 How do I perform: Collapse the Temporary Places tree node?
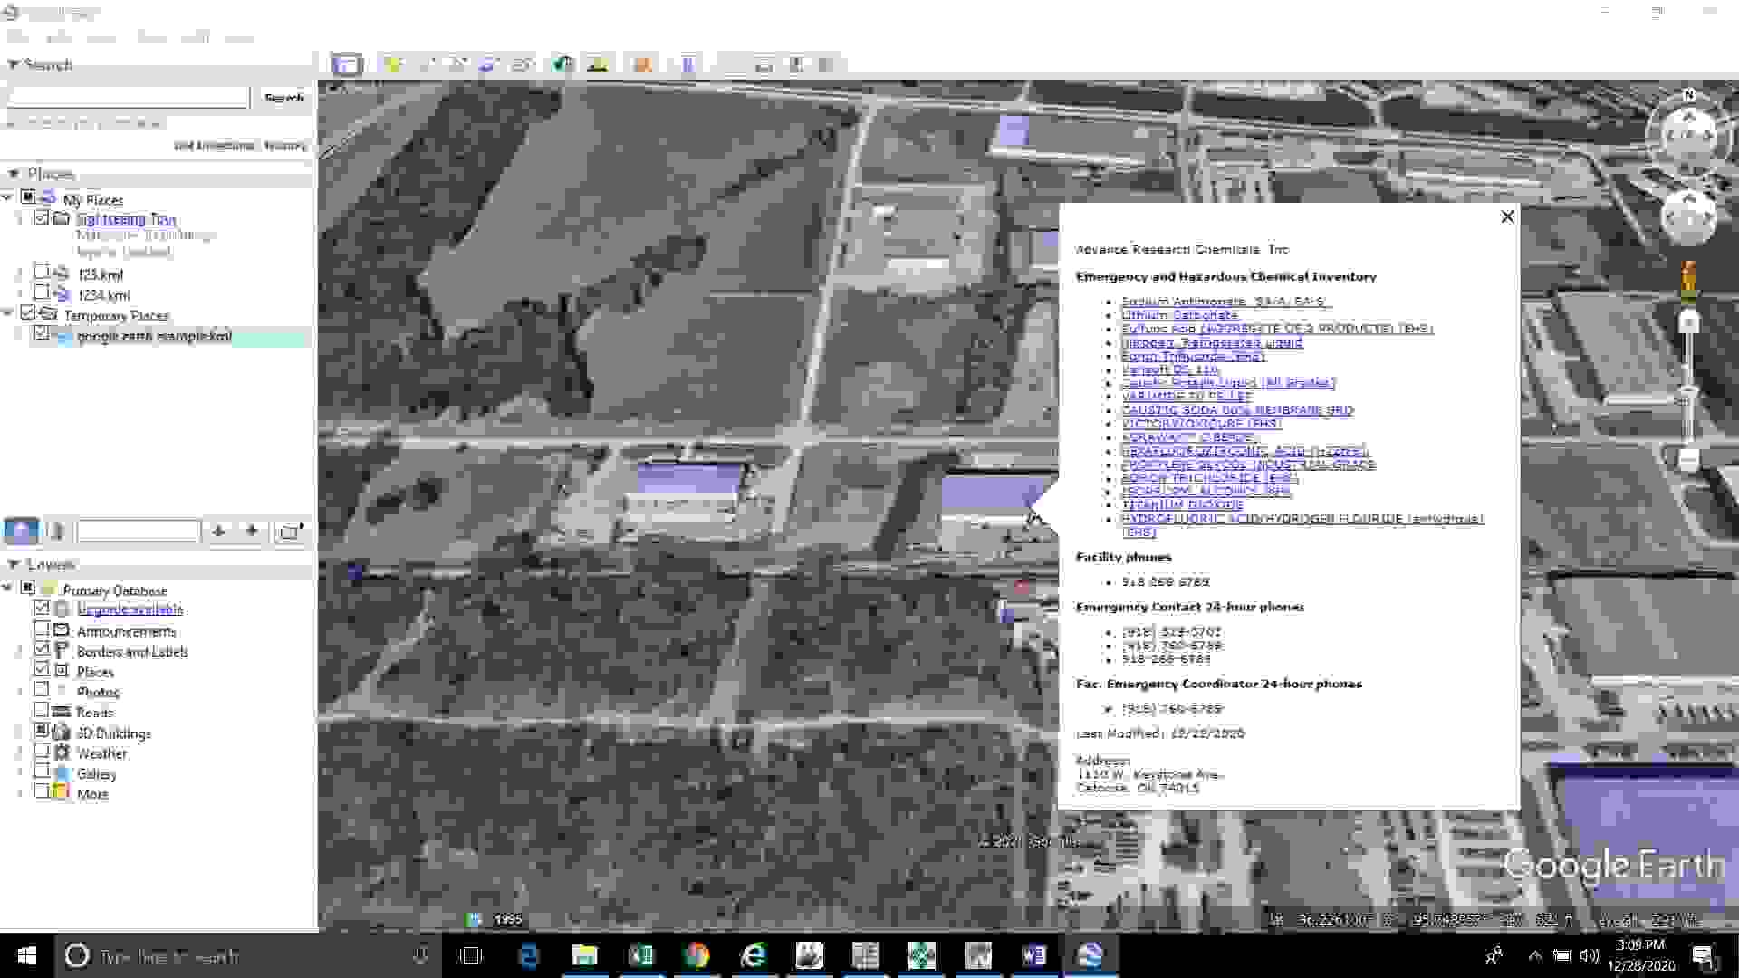pyautogui.click(x=8, y=313)
